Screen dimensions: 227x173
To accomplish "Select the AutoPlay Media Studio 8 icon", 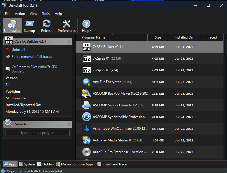I will coord(87,140).
